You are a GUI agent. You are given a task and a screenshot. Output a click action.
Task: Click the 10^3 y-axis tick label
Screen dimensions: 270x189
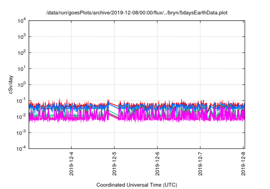point(22,37)
